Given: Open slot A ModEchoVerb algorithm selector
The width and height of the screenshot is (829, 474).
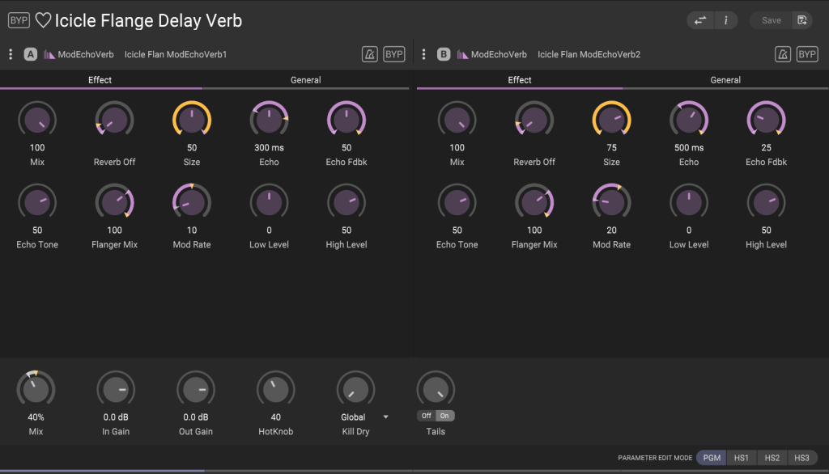Looking at the screenshot, I should tap(86, 54).
